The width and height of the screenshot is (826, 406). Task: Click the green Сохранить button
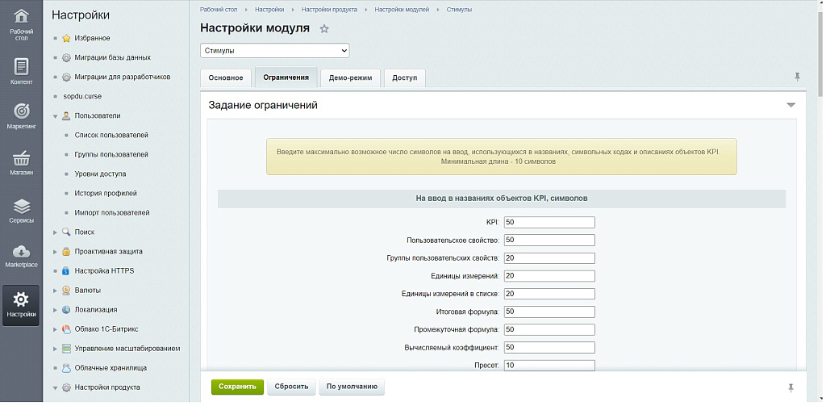click(x=237, y=387)
